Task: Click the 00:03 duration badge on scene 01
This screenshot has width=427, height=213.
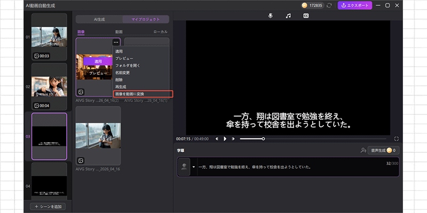Action: 42,56
